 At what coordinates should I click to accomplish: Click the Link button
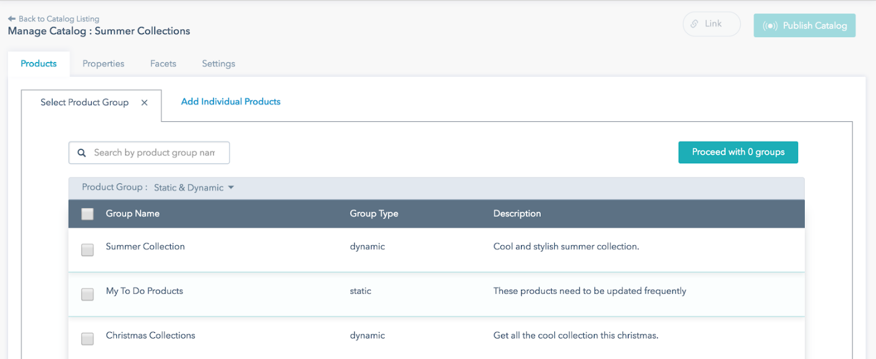point(711,24)
